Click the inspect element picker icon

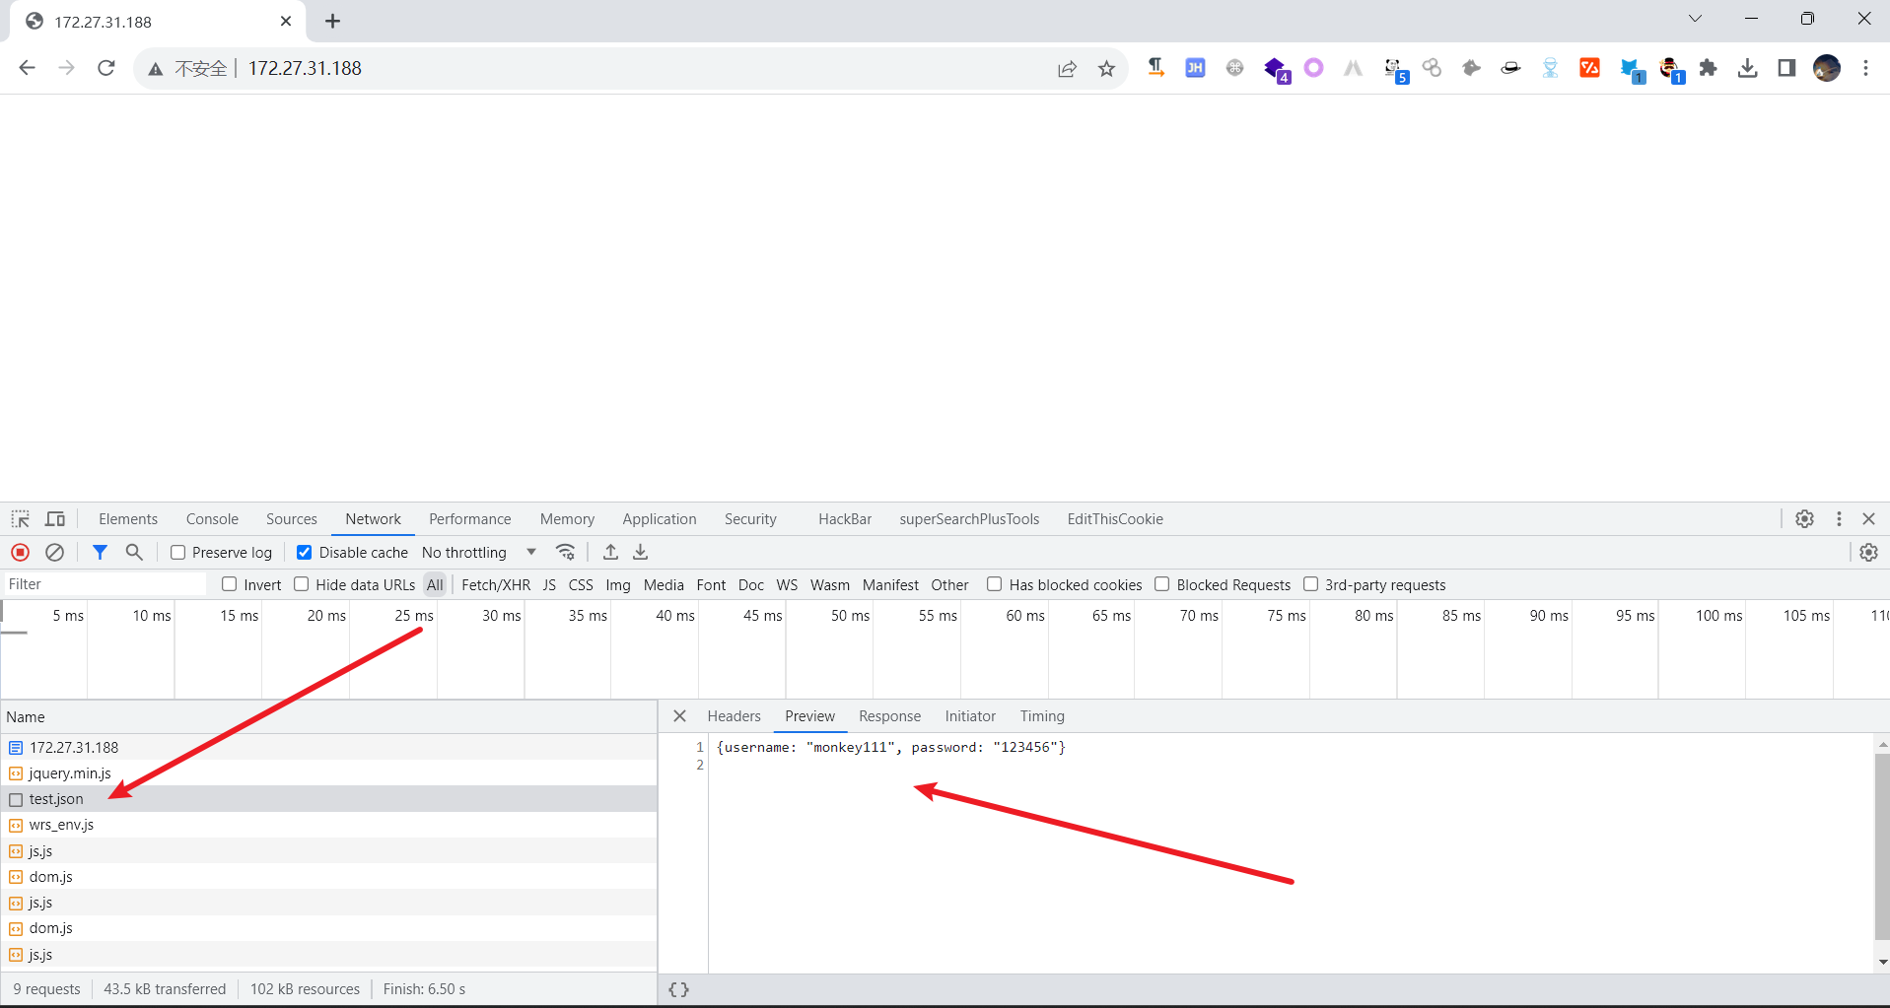20,519
